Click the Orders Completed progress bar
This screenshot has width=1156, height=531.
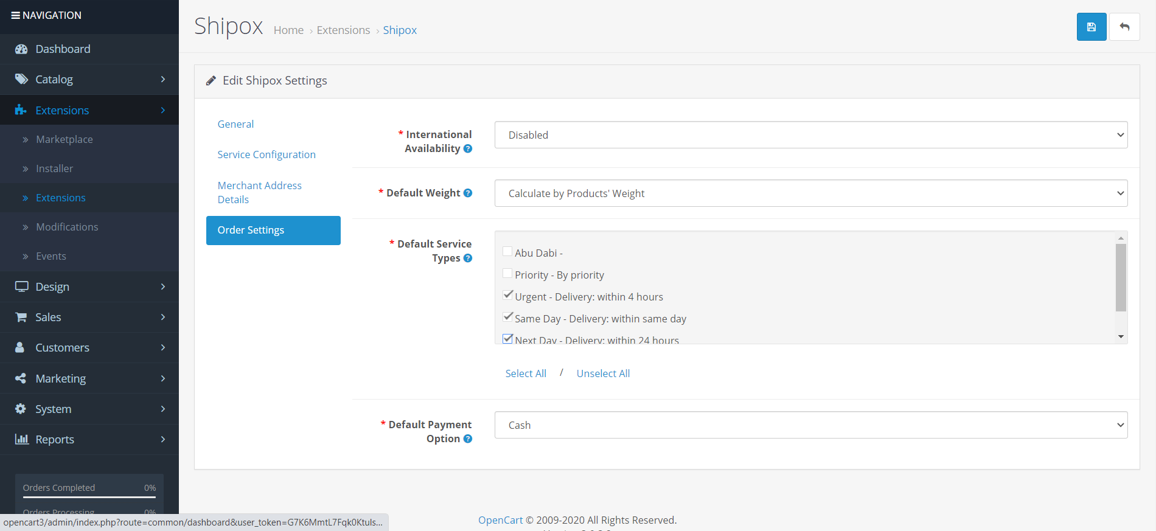coord(89,497)
